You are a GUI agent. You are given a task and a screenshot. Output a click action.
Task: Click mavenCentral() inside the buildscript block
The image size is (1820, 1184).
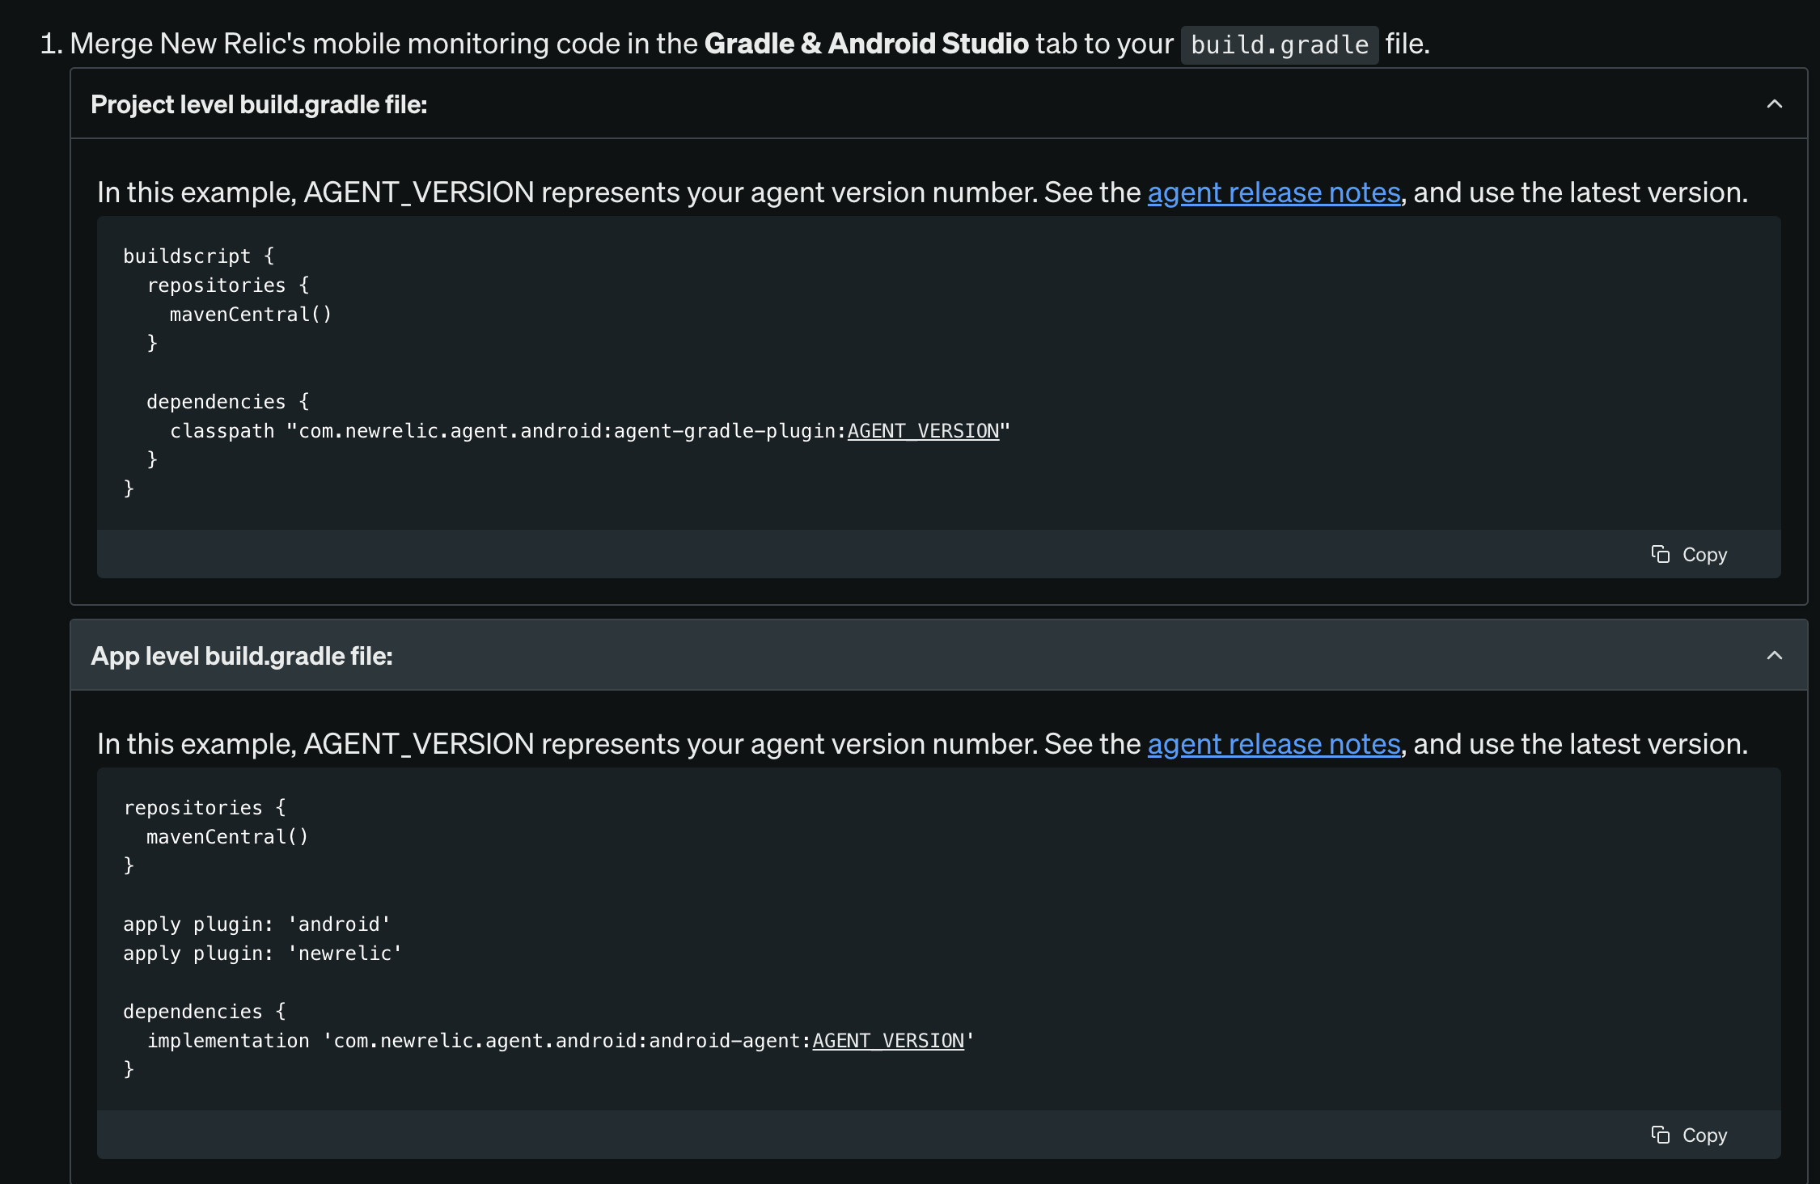pos(251,315)
